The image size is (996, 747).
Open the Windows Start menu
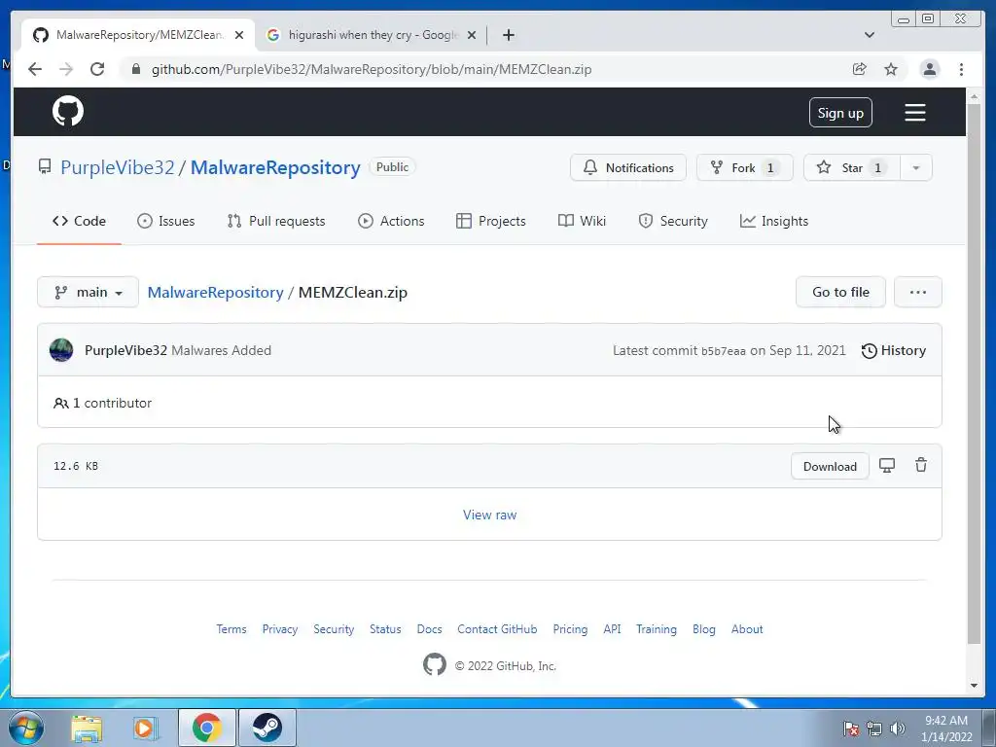coord(26,728)
